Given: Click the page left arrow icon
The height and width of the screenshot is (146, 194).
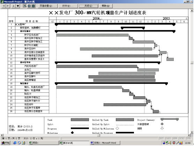Looking at the screenshot, I should pos(4,6).
